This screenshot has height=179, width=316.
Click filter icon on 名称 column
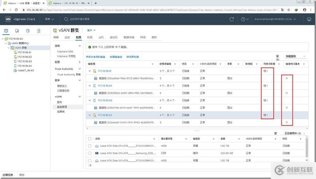(x=154, y=139)
